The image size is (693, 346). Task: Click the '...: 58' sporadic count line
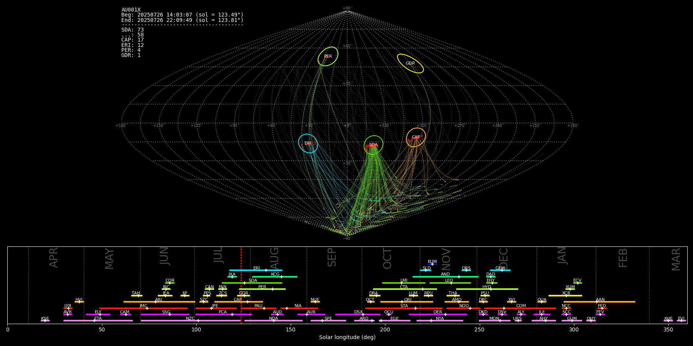[132, 35]
